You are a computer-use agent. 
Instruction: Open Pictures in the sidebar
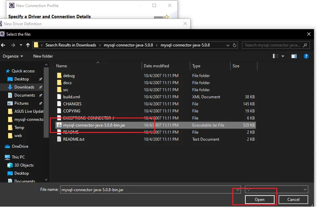(x=22, y=103)
